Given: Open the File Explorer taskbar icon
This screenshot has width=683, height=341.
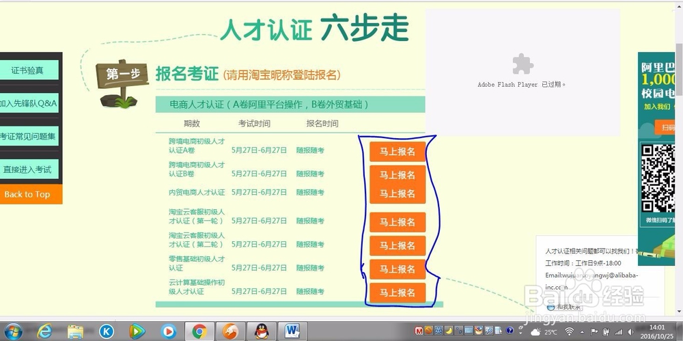Looking at the screenshot, I should point(75,332).
